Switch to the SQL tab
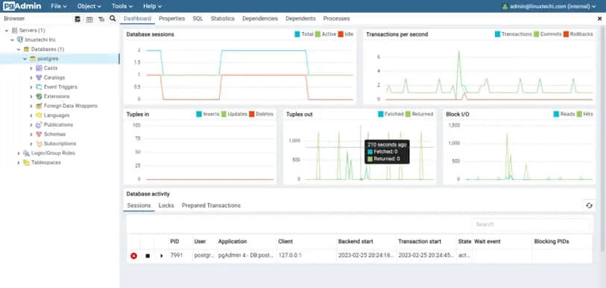This screenshot has height=288, width=606. tap(198, 19)
